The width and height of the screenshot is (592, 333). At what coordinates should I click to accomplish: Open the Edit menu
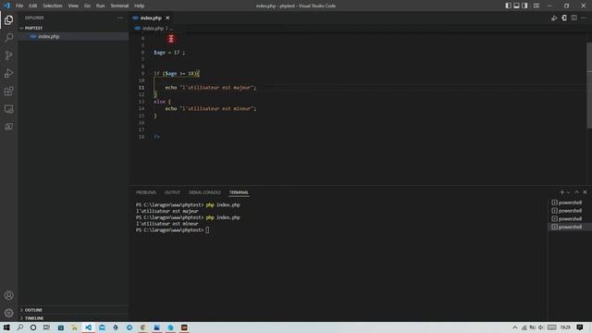pyautogui.click(x=33, y=6)
